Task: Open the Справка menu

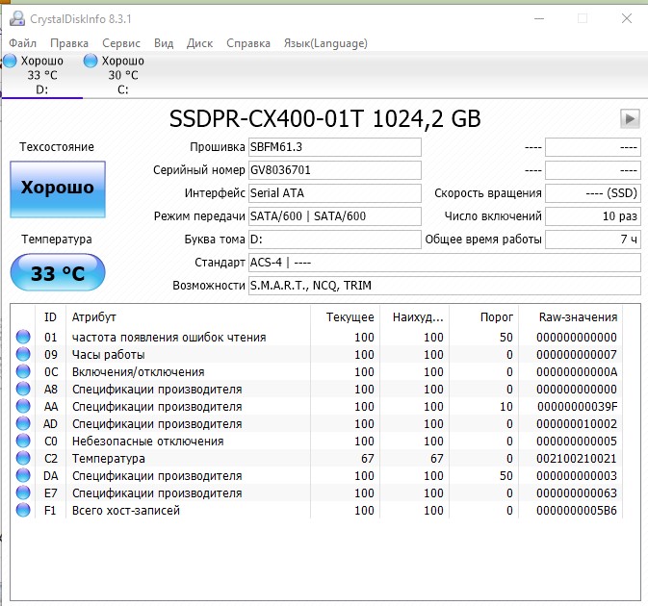Action: 248,43
